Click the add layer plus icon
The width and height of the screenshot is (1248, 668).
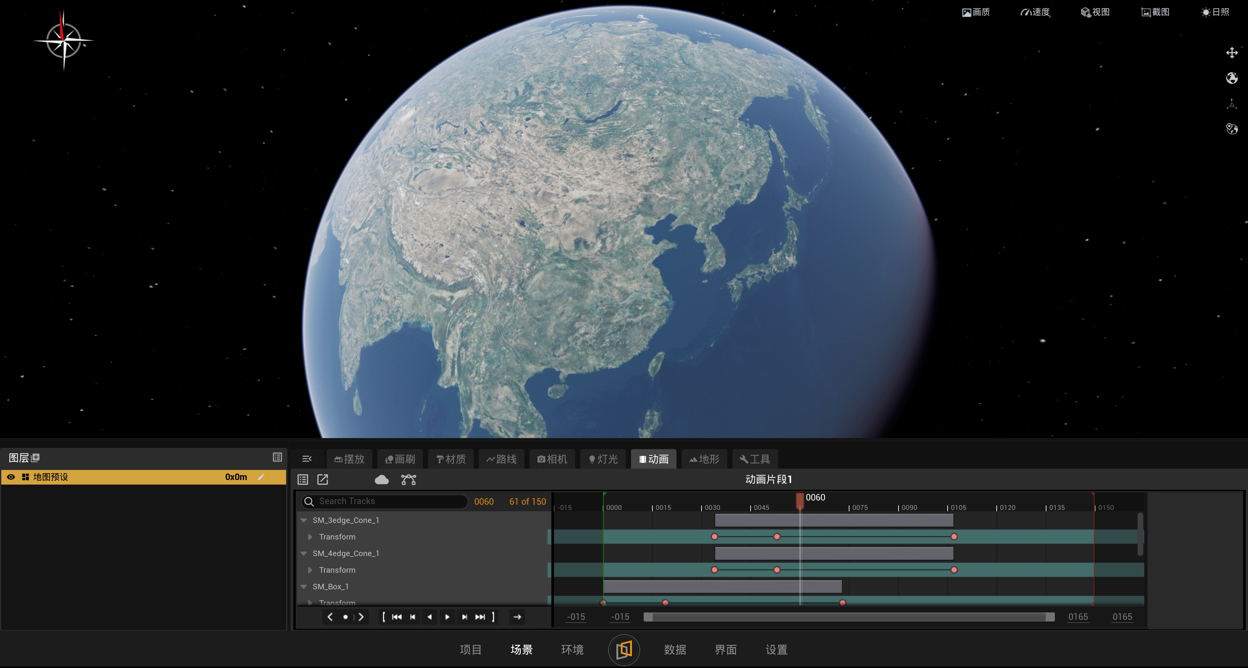tap(35, 457)
